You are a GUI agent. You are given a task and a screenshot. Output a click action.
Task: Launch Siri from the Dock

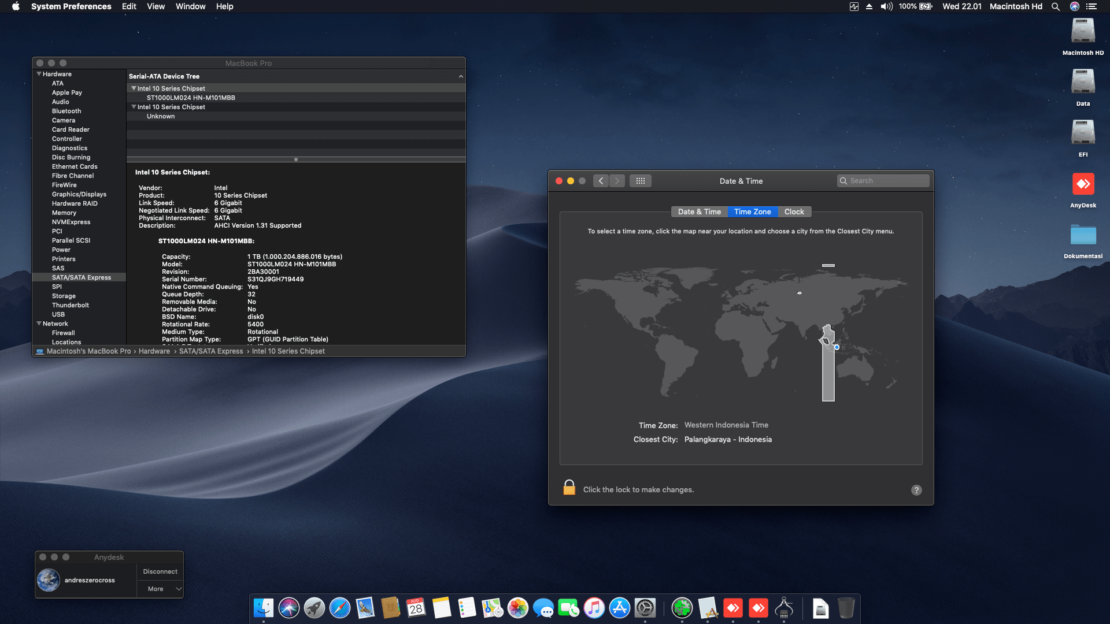pyautogui.click(x=289, y=608)
